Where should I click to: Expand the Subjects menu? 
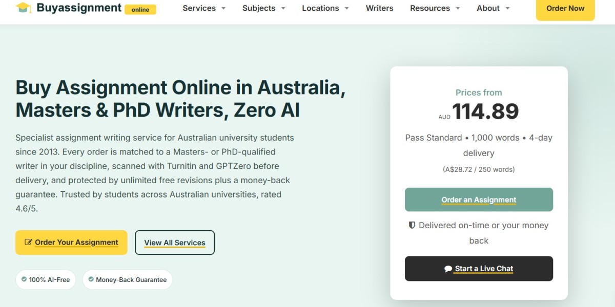[x=264, y=8]
